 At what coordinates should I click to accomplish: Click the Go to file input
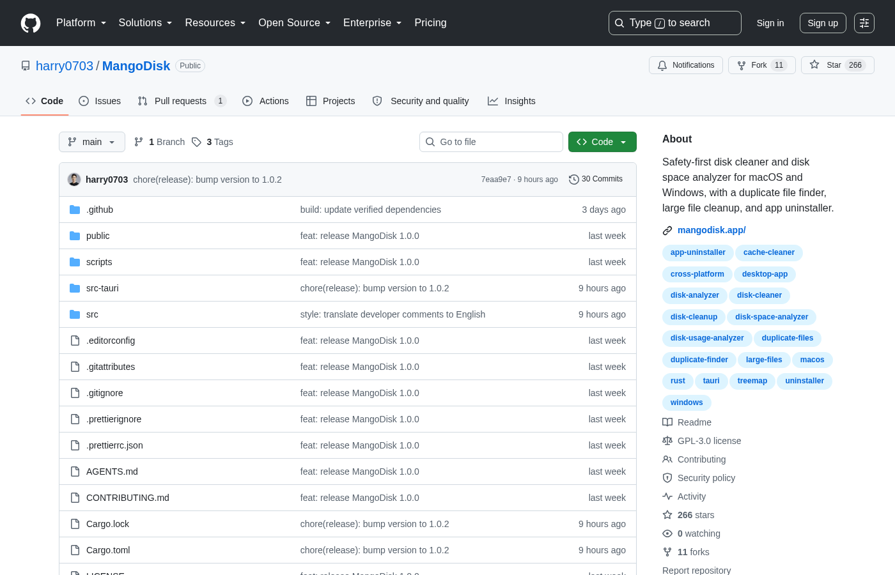point(491,142)
